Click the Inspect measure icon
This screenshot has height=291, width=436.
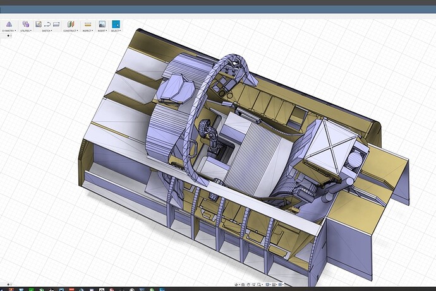pos(88,25)
